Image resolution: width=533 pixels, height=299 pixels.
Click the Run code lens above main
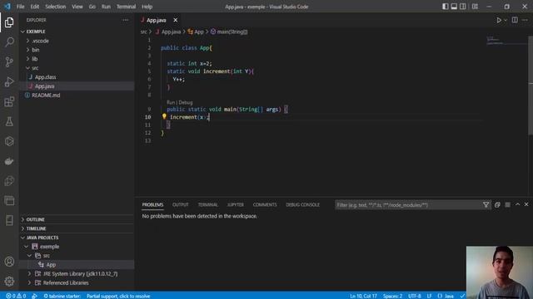(x=171, y=102)
